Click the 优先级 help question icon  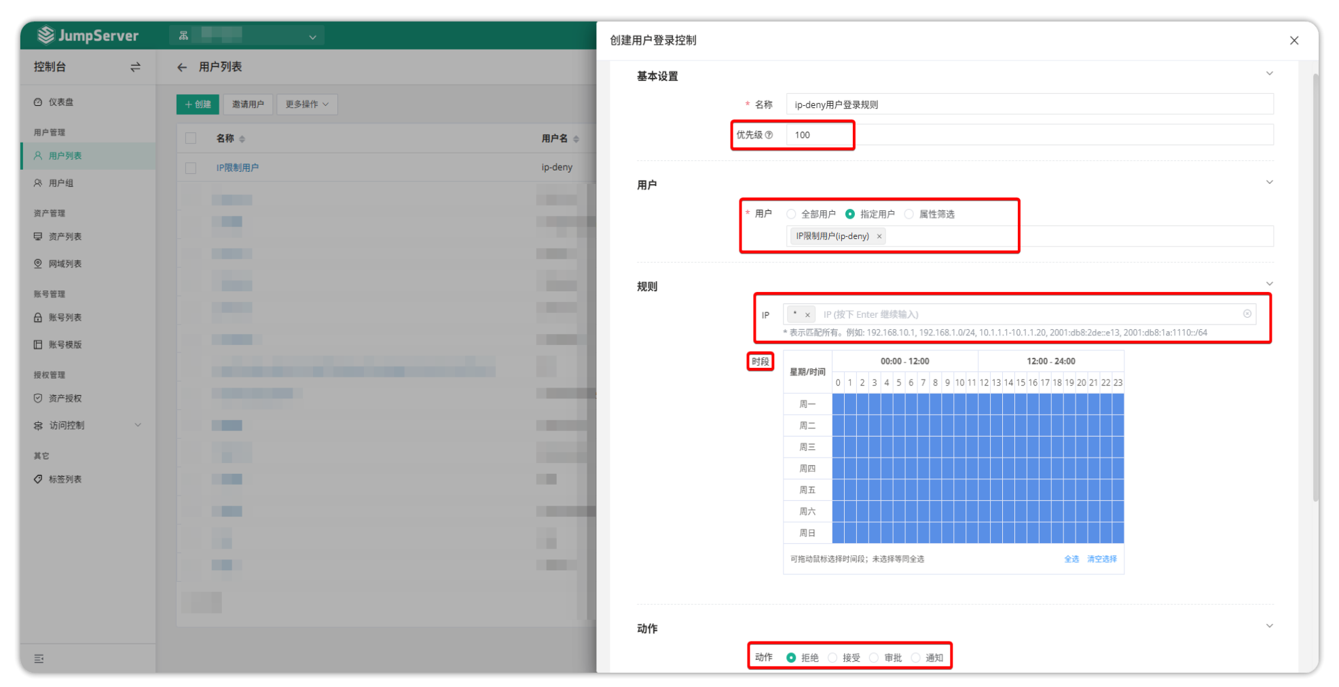click(769, 135)
